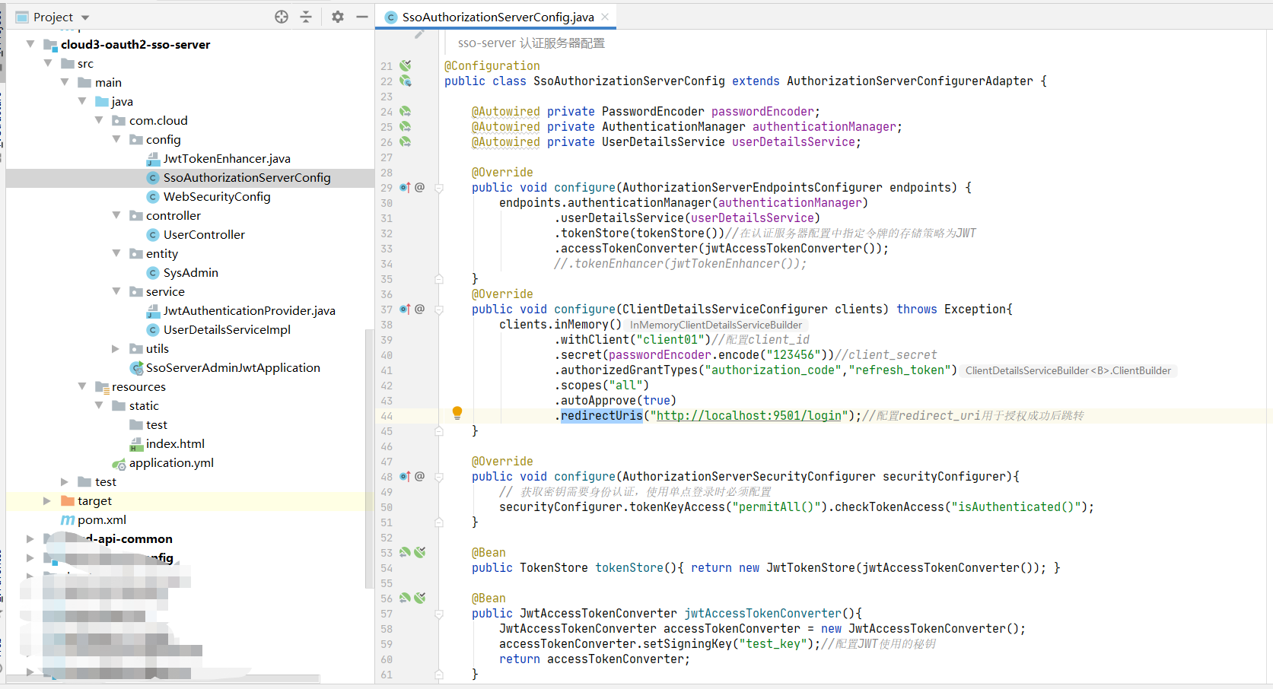Screen dimensions: 1273x689
Task: Select the controller package
Action: point(173,215)
